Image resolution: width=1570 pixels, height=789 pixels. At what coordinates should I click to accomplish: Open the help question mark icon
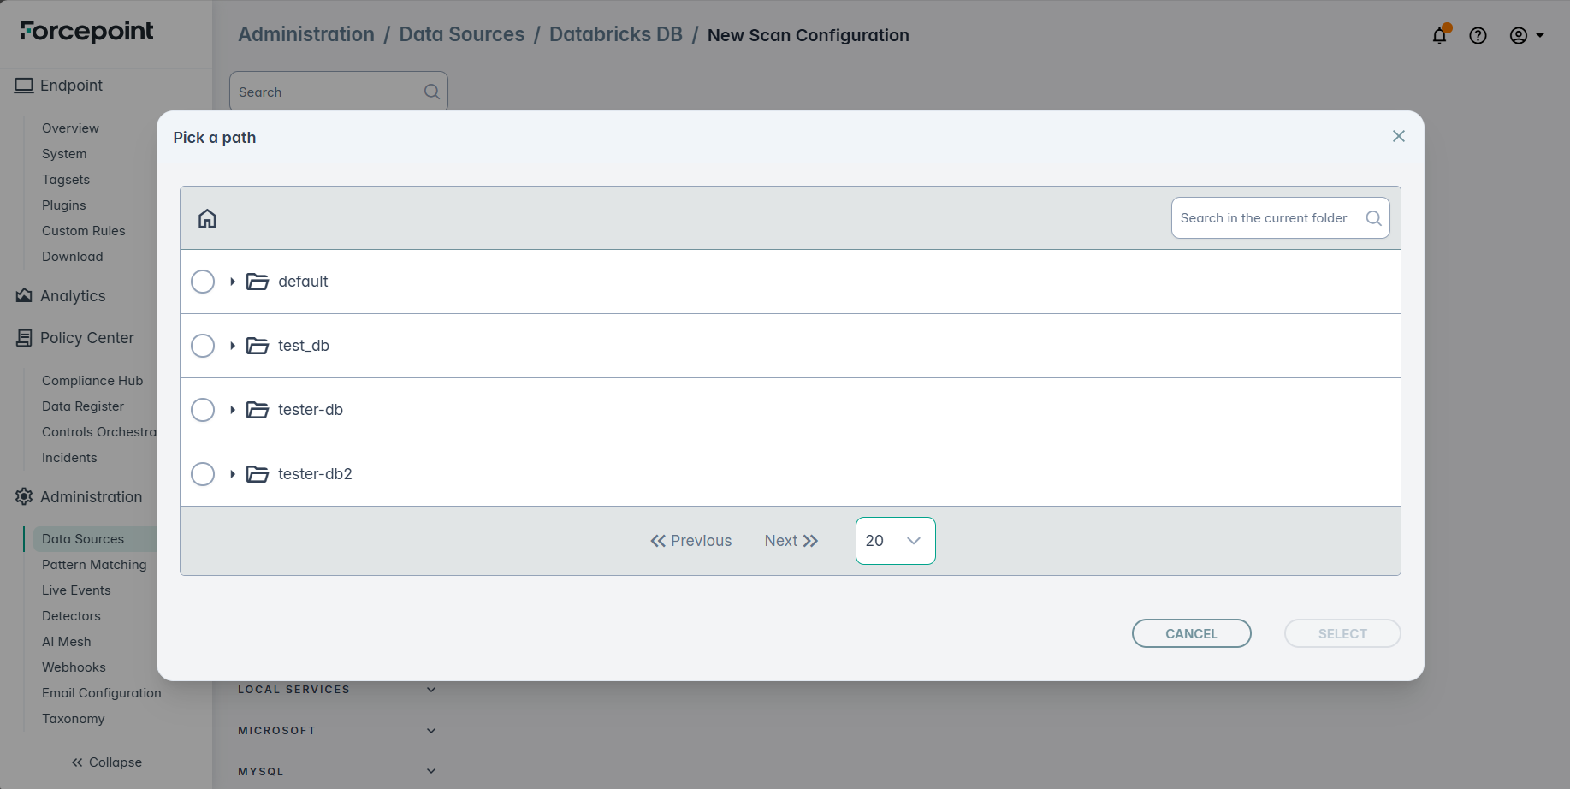[x=1478, y=35]
